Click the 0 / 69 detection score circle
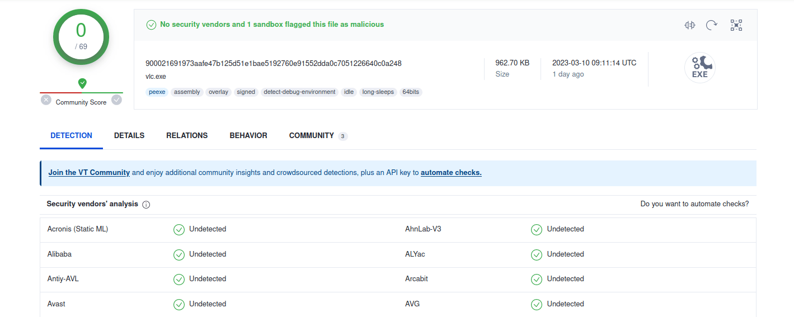The height and width of the screenshot is (317, 794). tap(81, 36)
